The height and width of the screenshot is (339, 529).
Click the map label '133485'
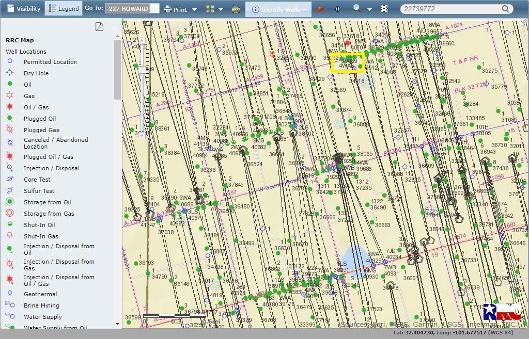tap(475, 118)
